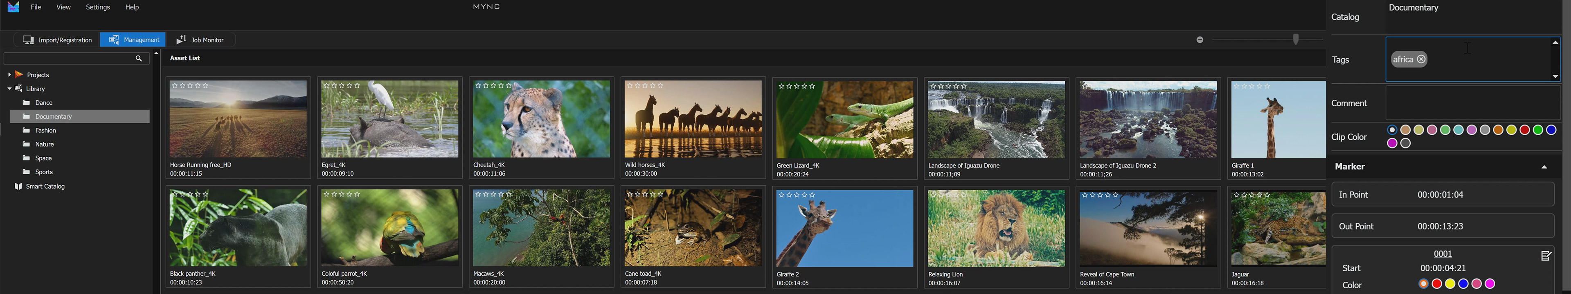Viewport: 1571px width, 294px height.
Task: Click the 0001 marker link
Action: pyautogui.click(x=1442, y=254)
